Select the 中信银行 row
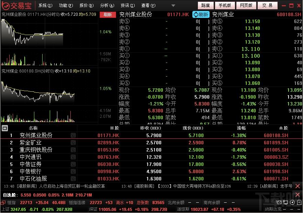Image resolution: width=303 pixels, height=213 pixels. (151, 171)
